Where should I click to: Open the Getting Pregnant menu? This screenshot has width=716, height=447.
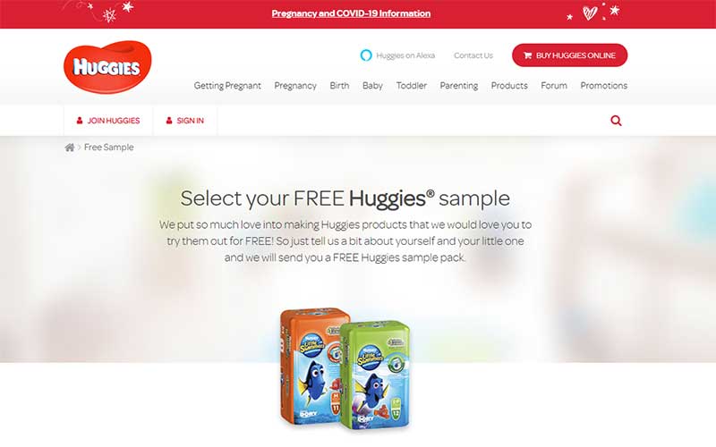coord(227,86)
